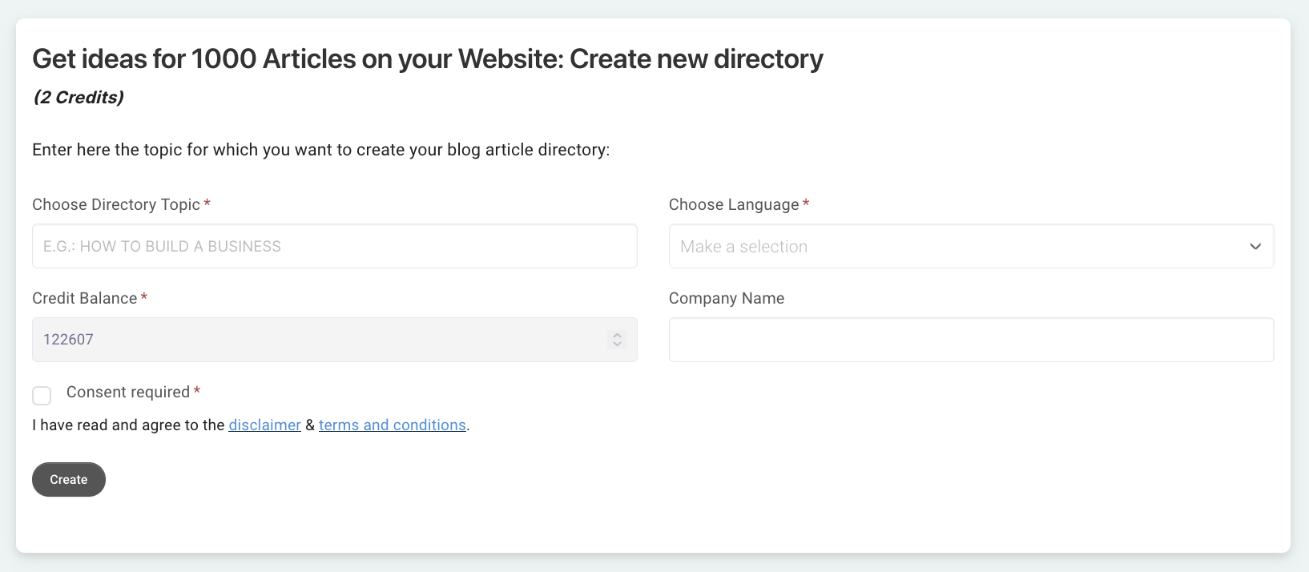Click the Company Name input box

971,340
